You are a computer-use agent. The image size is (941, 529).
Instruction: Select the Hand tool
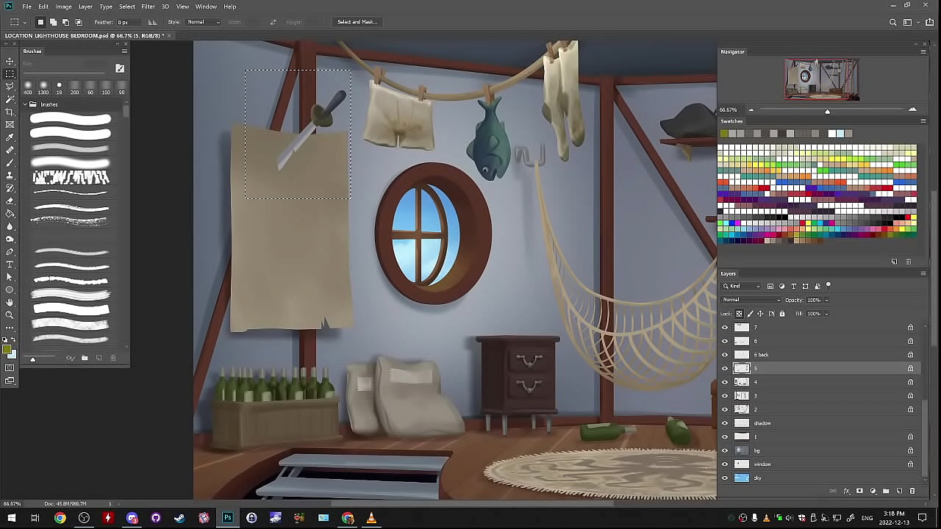point(10,302)
